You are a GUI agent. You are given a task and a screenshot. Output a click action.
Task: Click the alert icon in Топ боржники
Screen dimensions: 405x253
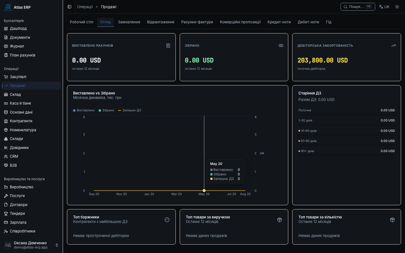[x=167, y=220]
